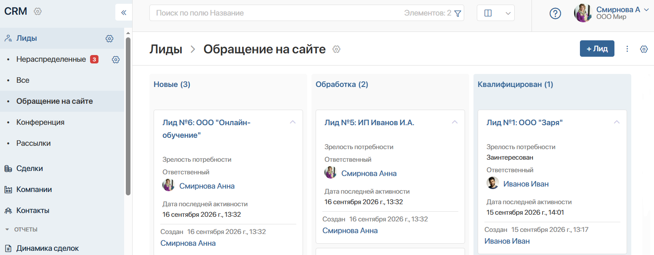The height and width of the screenshot is (255, 654).
Task: Click Иванов Иван creator link under Создан
Action: coord(507,241)
